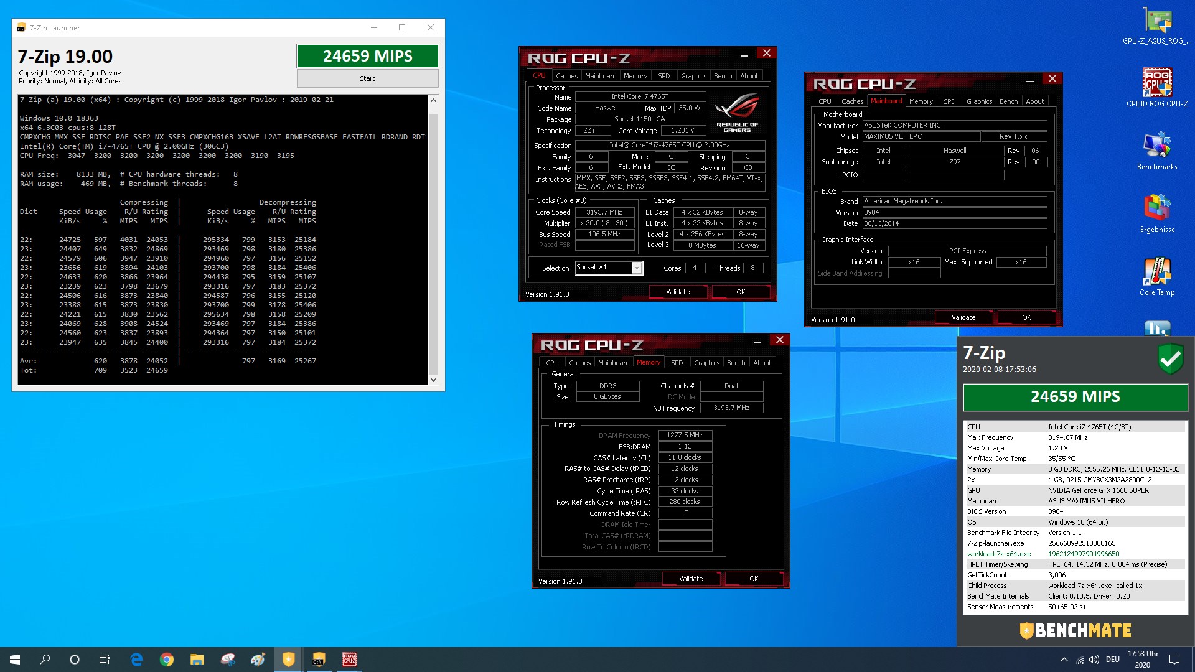Open SPD tab in Mainboard window
Viewport: 1195px width, 672px height.
949,101
